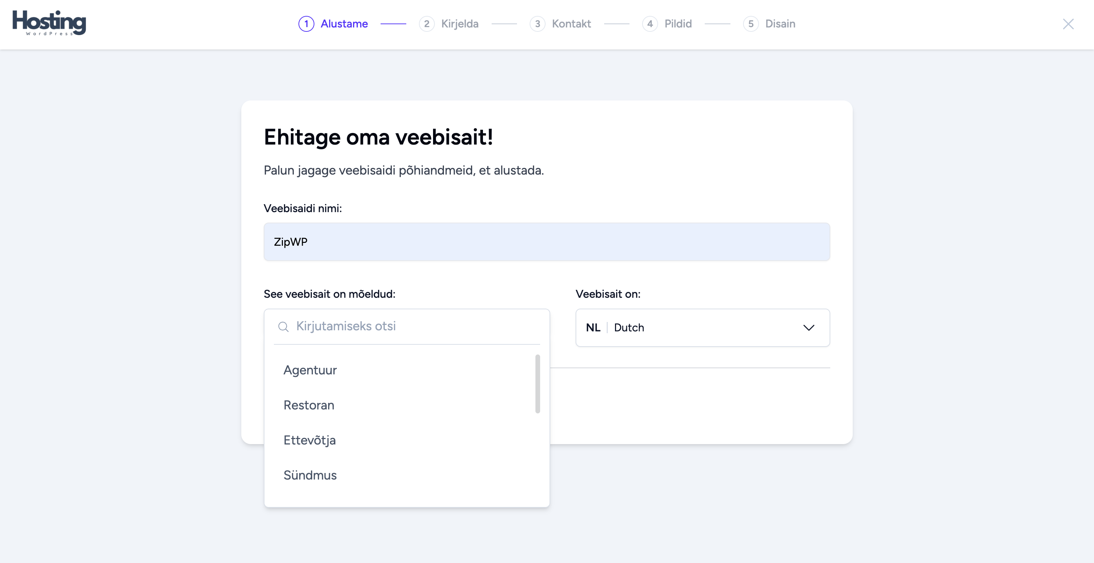The image size is (1094, 563).
Task: Click the Hosting WordPress logo
Action: (49, 23)
